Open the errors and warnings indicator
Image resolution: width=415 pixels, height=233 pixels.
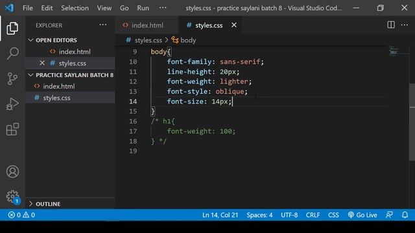(21, 215)
